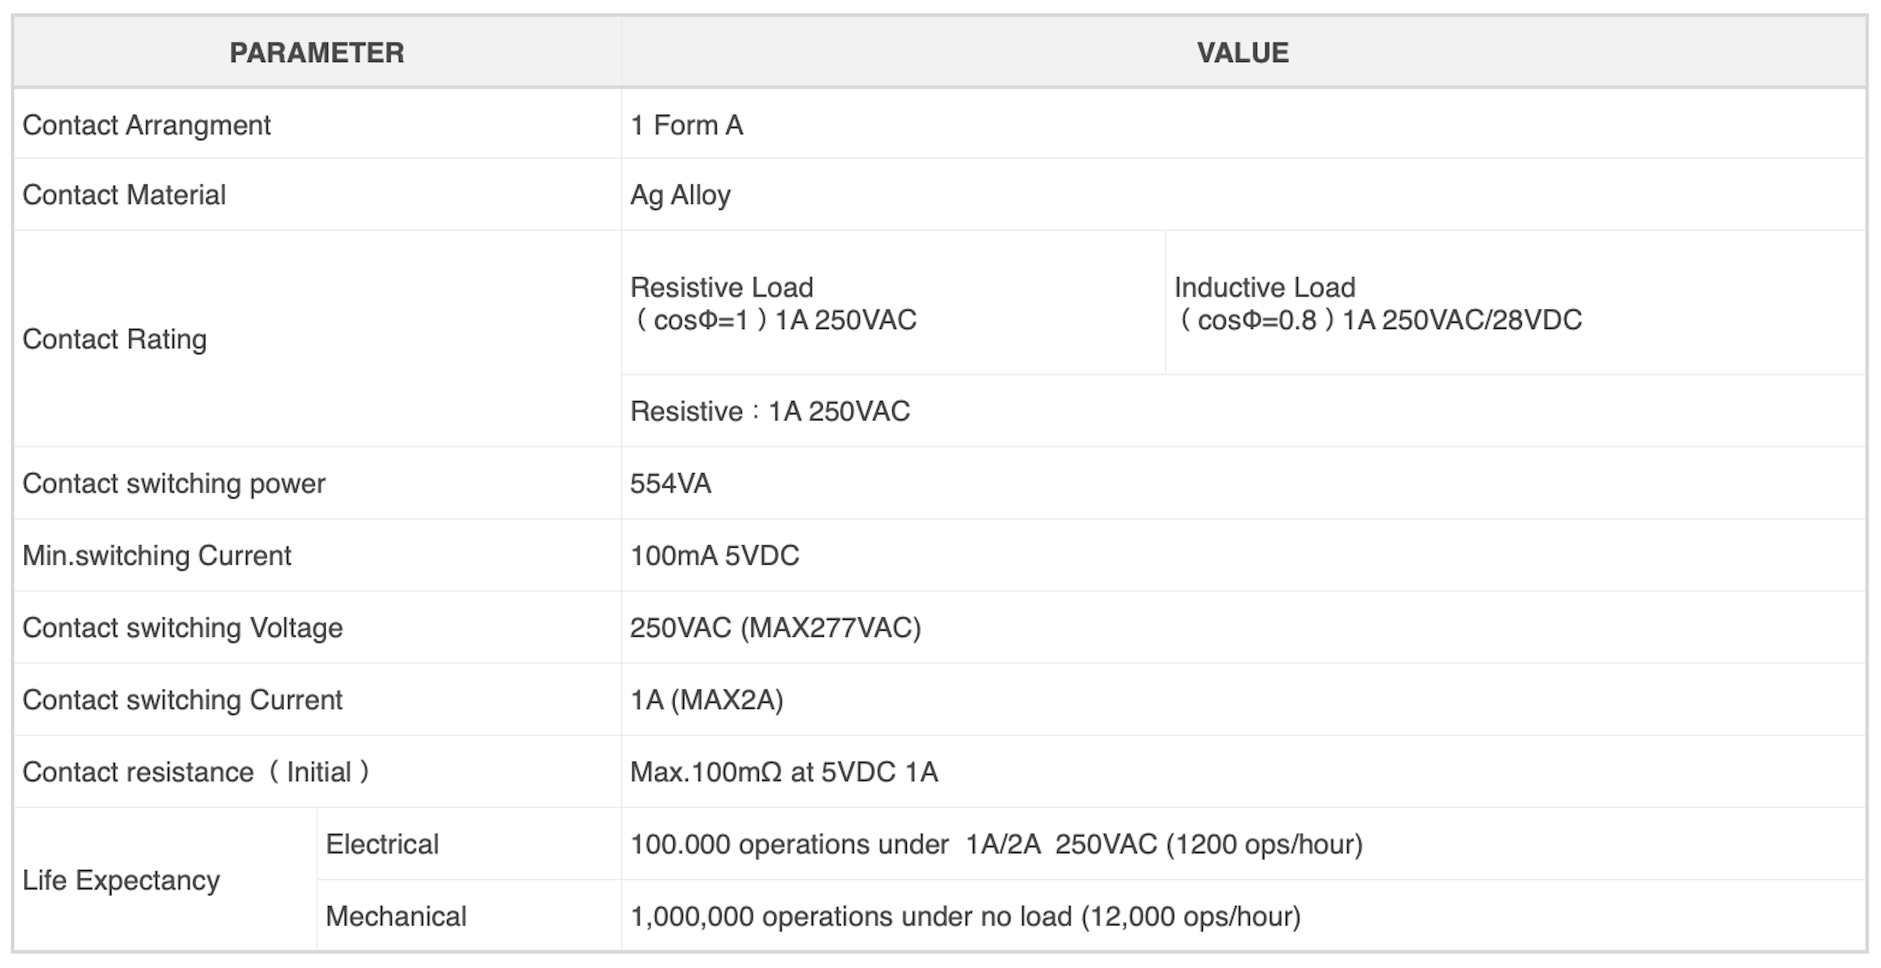This screenshot has width=1881, height=968.
Task: Select the Electrical sub-label
Action: pyautogui.click(x=382, y=844)
